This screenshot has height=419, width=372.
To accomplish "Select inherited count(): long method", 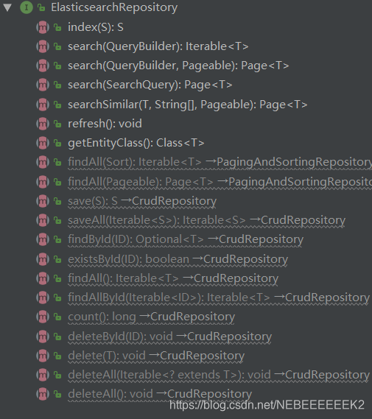I will [x=151, y=317].
